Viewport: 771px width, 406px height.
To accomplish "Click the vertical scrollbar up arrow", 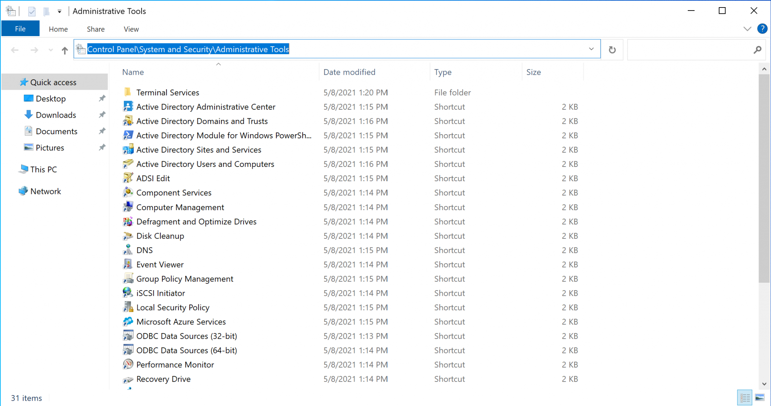I will click(764, 69).
